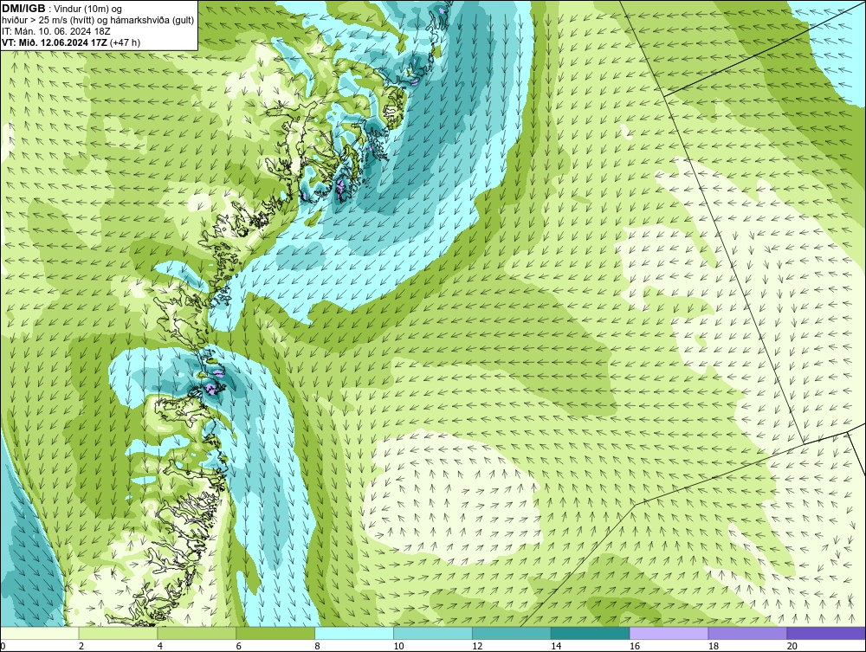Click the 12–14 m/s legend swatch
Image resolution: width=866 pixels, height=652 pixels.
512,633
